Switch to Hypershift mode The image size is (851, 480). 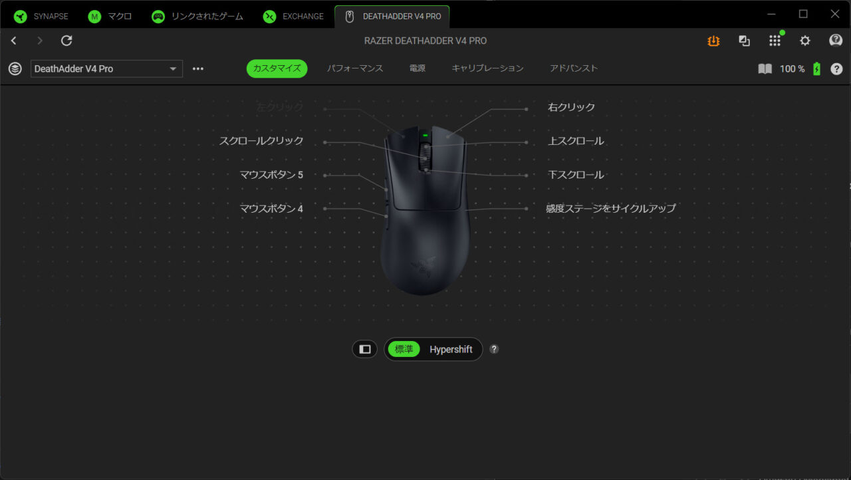(x=451, y=349)
